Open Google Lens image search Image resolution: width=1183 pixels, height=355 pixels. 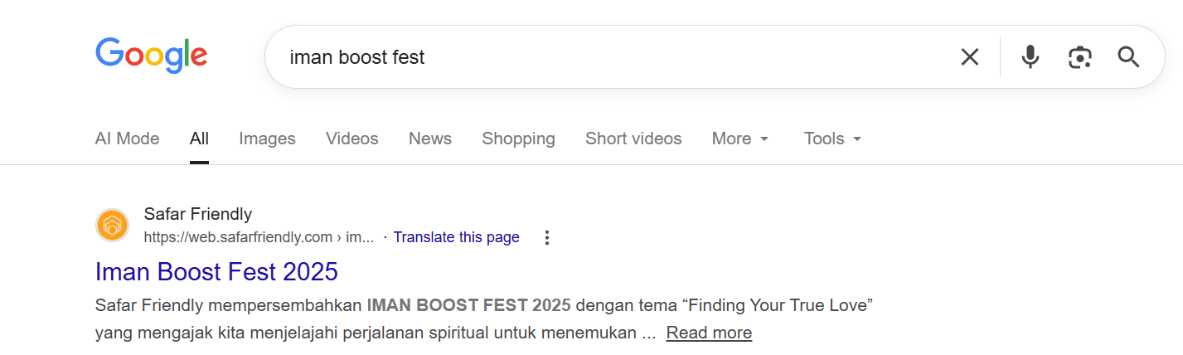click(1079, 57)
